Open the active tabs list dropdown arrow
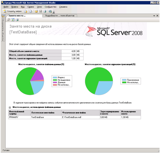 (x=154, y=16)
